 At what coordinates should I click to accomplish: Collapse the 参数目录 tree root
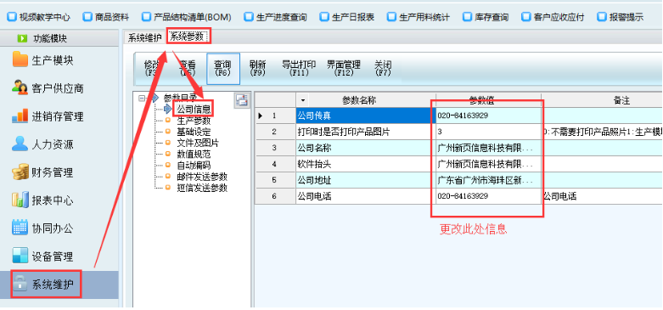[142, 99]
